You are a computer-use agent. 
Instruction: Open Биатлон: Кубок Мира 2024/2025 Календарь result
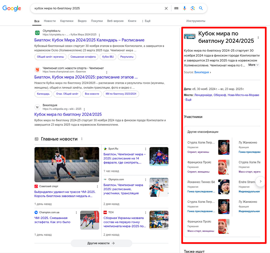click(x=89, y=40)
